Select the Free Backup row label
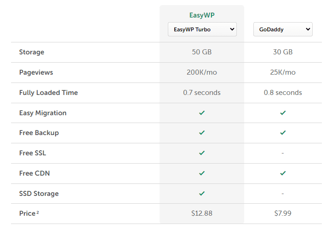Screen dimensions: 326x230 pyautogui.click(x=39, y=133)
